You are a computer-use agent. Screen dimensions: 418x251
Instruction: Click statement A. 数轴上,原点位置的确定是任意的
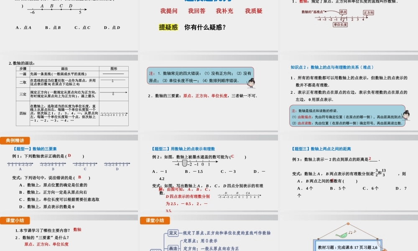pyautogui.click(x=53, y=185)
